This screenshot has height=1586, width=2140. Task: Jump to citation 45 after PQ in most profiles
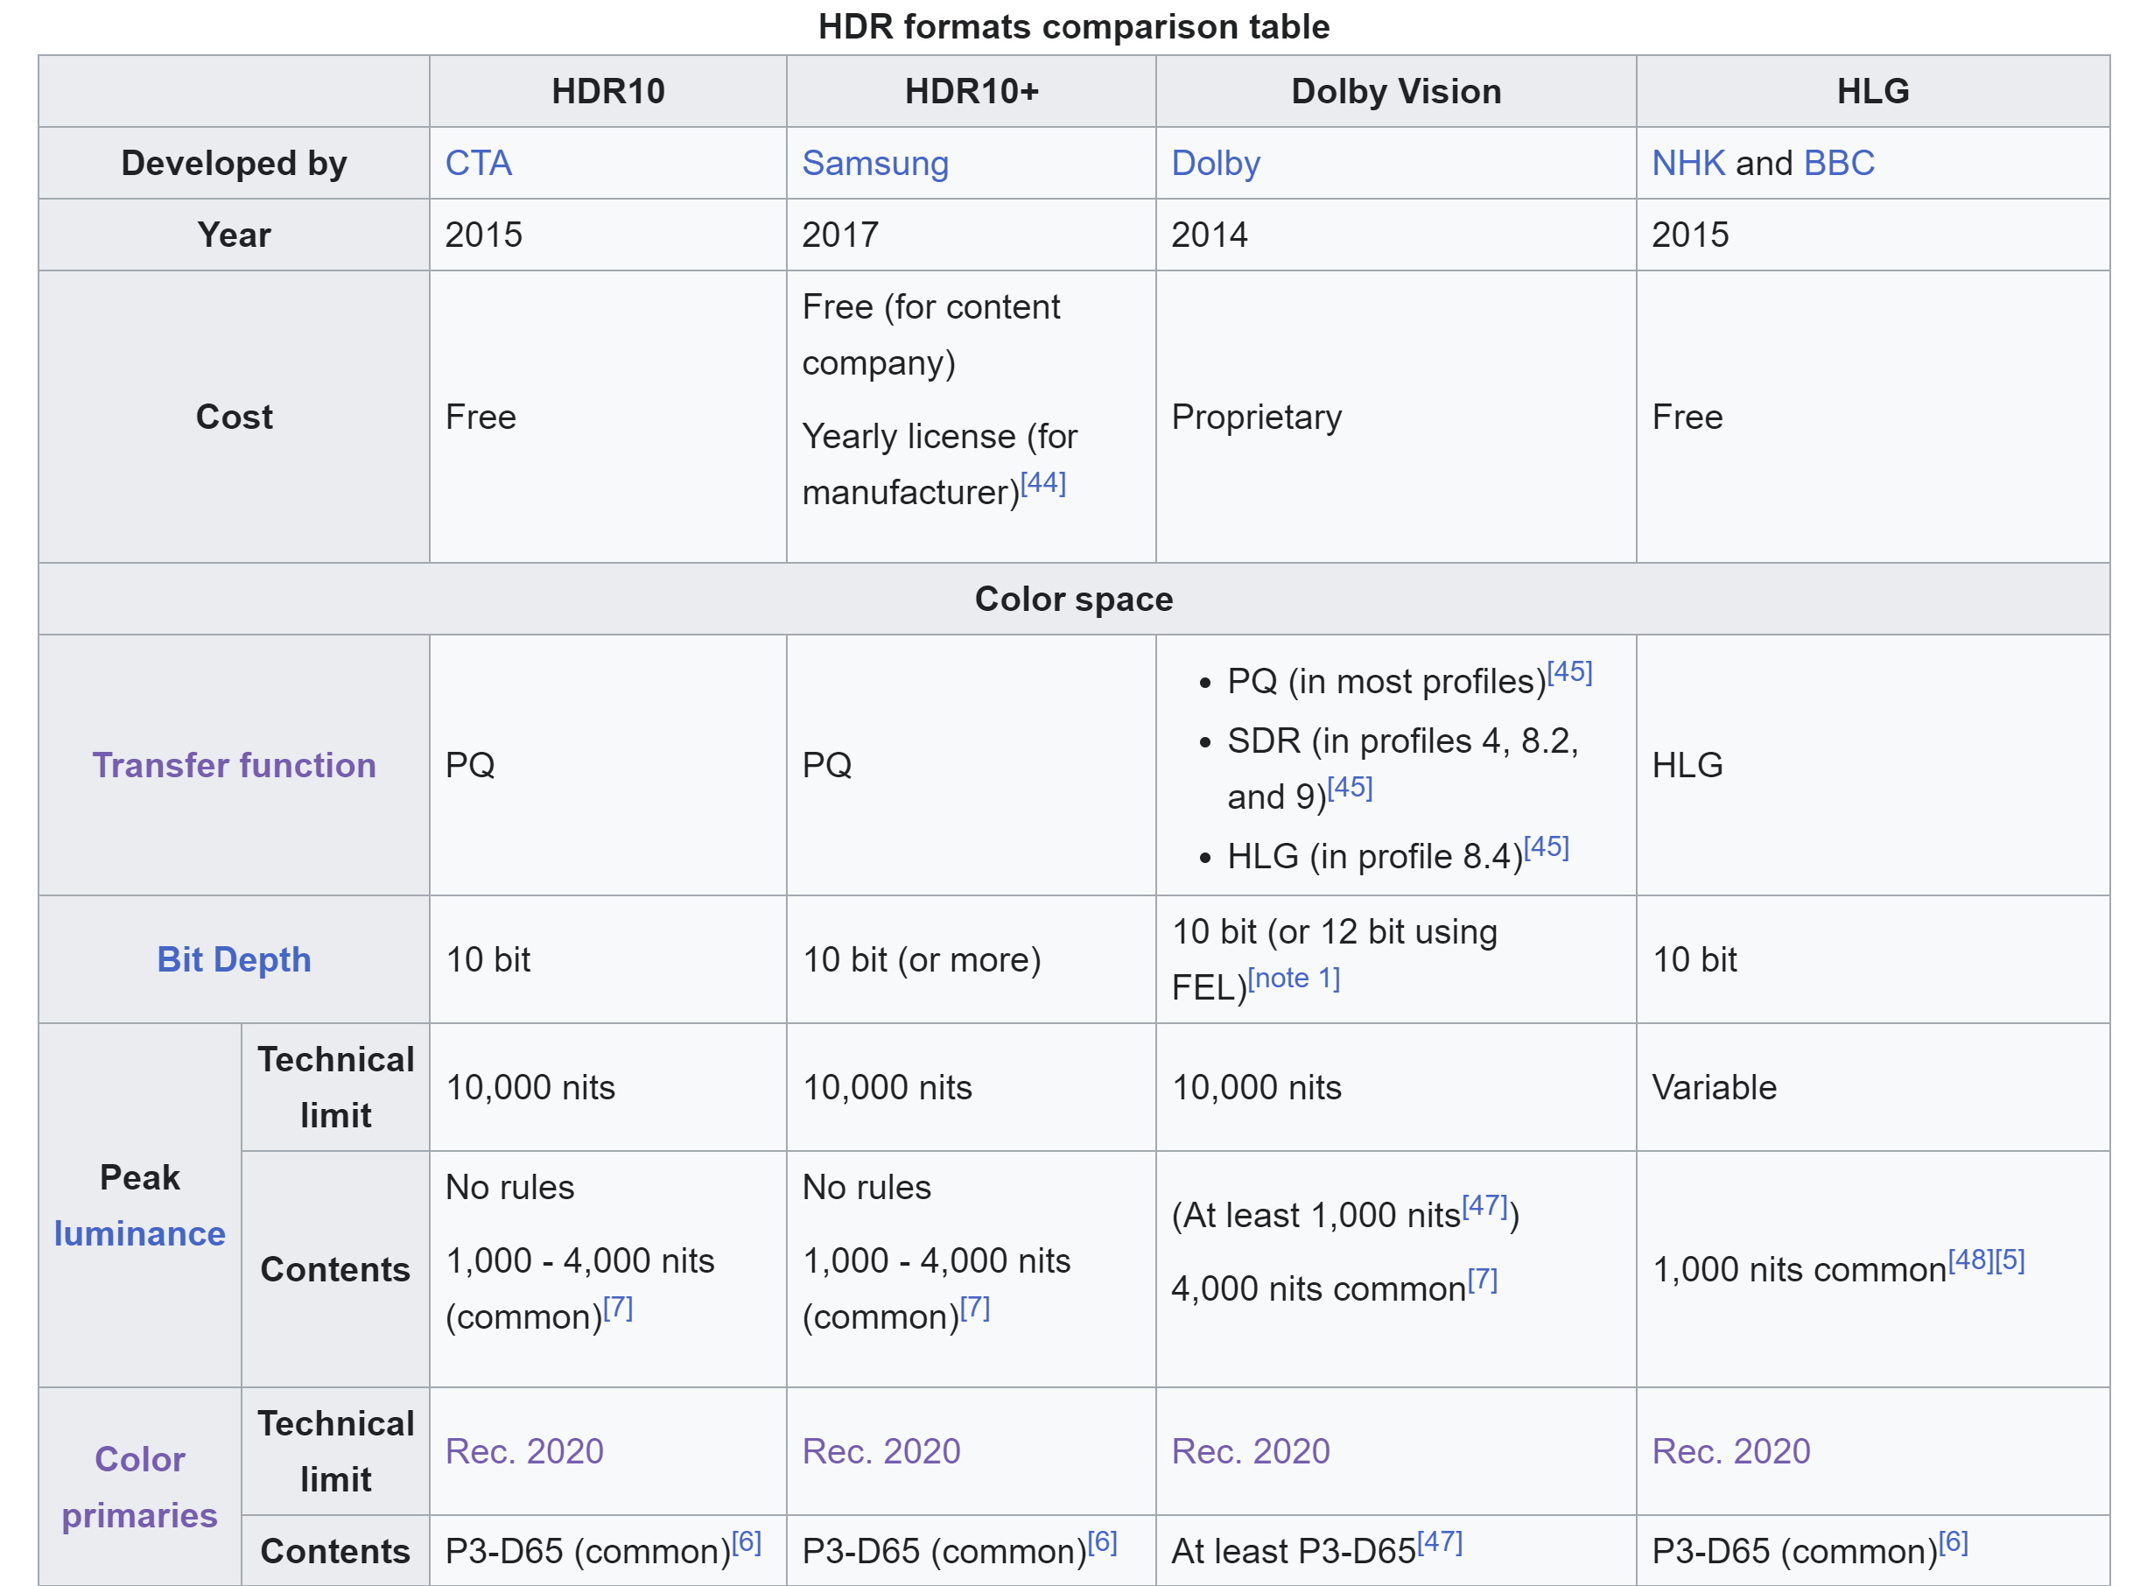[1568, 672]
